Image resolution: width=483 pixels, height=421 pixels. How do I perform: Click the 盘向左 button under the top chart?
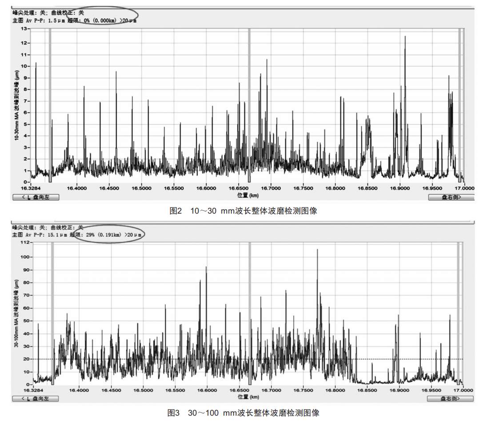(36, 197)
